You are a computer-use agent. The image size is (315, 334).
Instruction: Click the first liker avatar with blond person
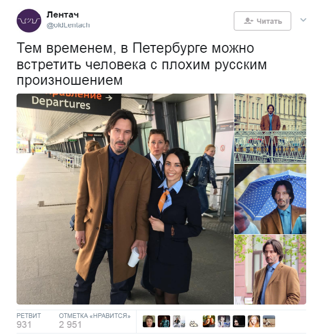tap(149, 321)
